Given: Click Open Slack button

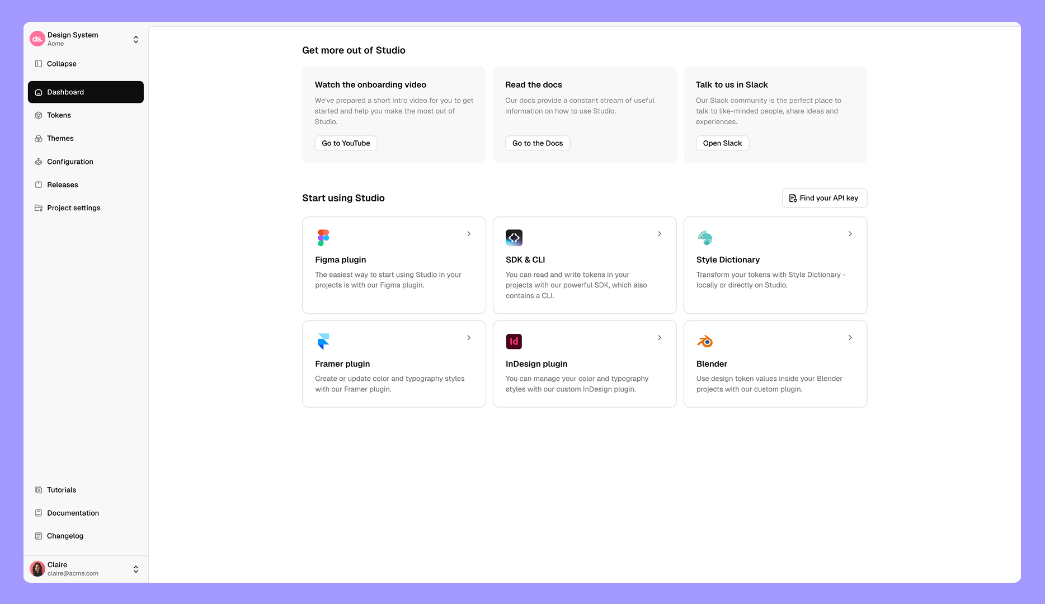Looking at the screenshot, I should (x=722, y=143).
